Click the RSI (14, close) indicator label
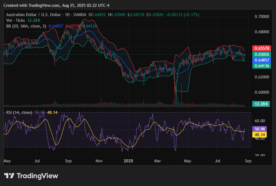276x186 pixels. click(x=19, y=112)
